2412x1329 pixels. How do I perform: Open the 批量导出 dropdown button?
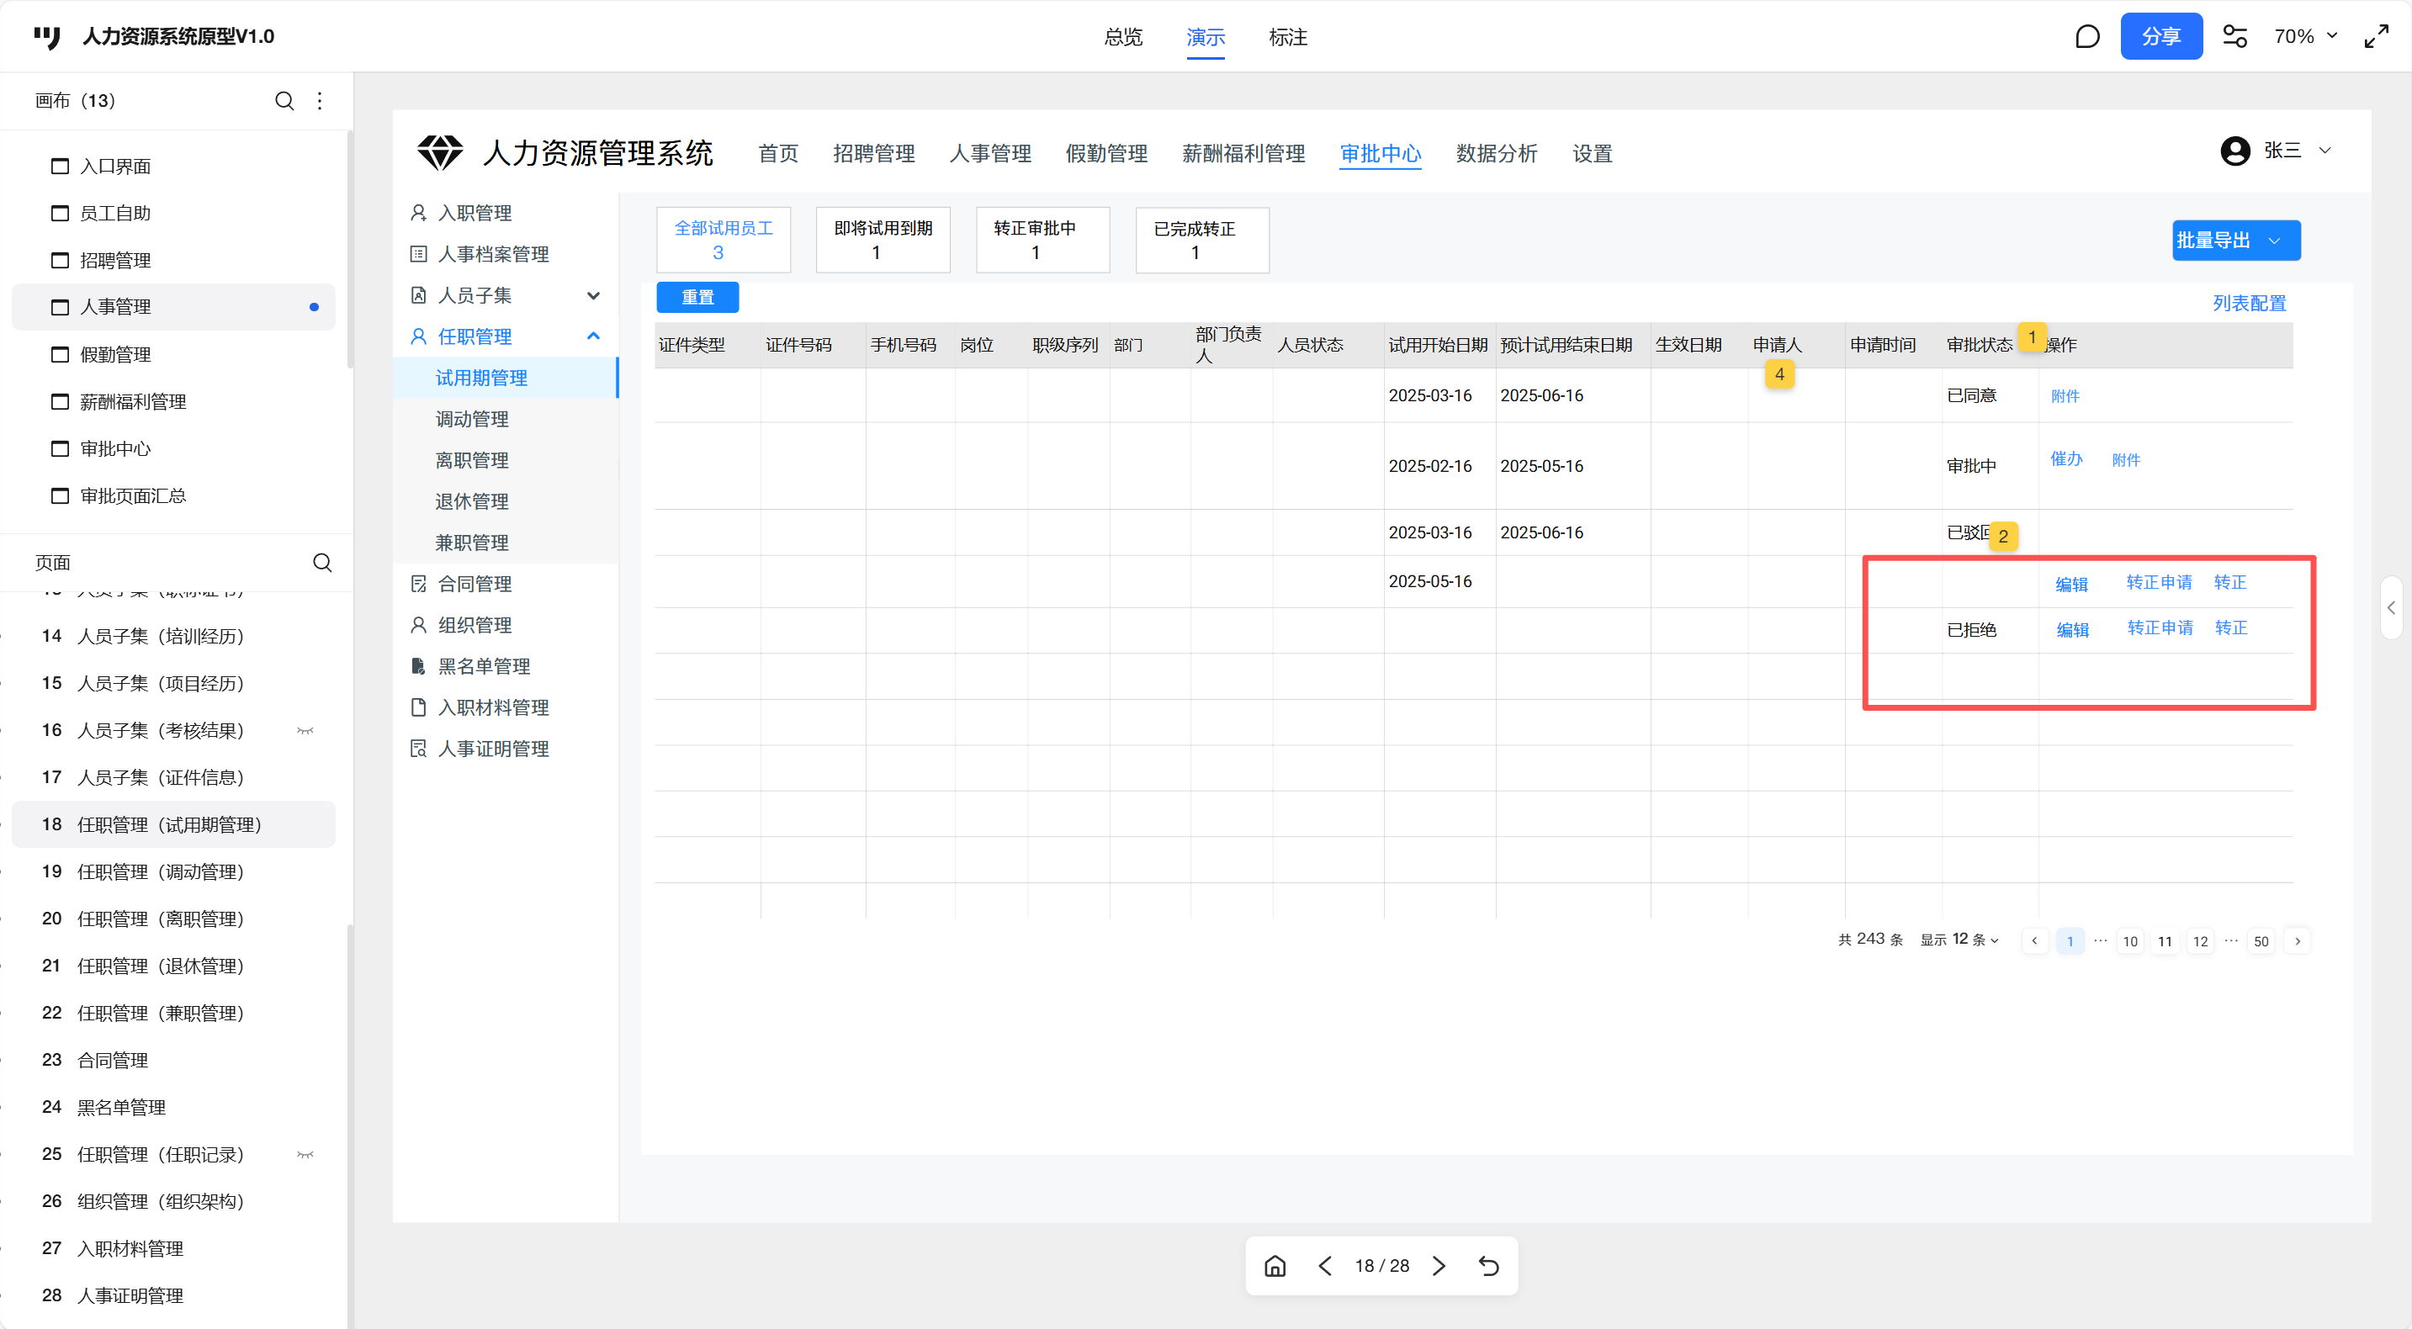(2235, 241)
